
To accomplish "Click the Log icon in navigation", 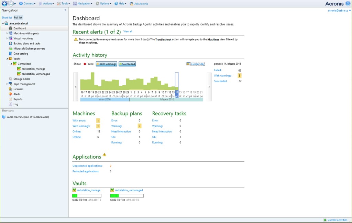I will [10, 104].
